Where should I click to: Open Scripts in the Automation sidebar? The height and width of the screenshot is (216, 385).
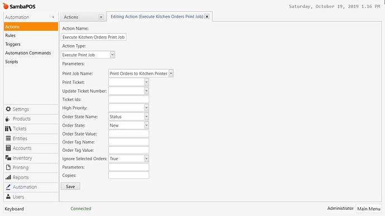pyautogui.click(x=12, y=62)
